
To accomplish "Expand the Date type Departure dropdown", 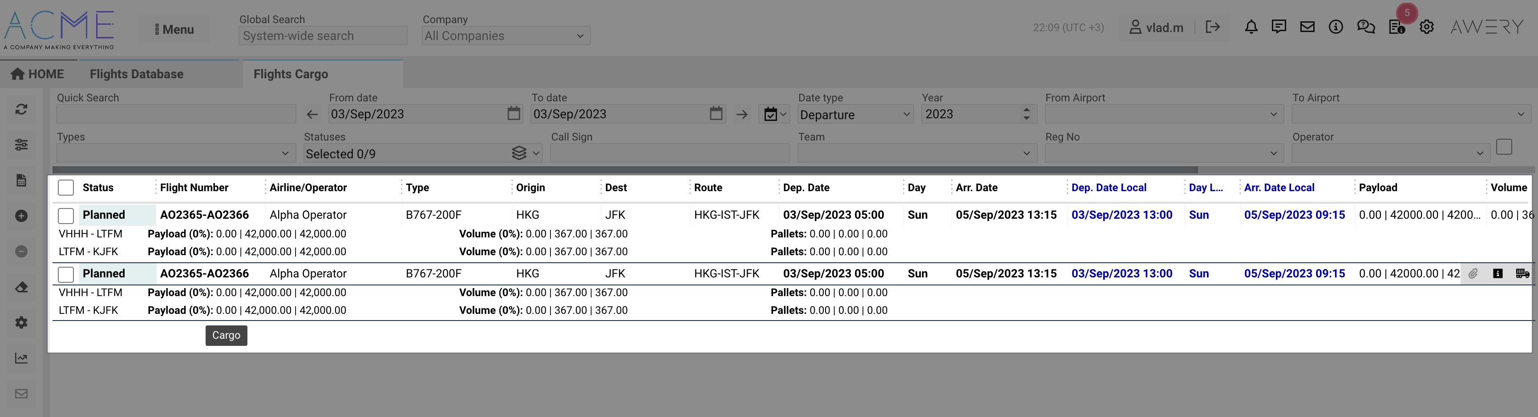I will pos(855,115).
